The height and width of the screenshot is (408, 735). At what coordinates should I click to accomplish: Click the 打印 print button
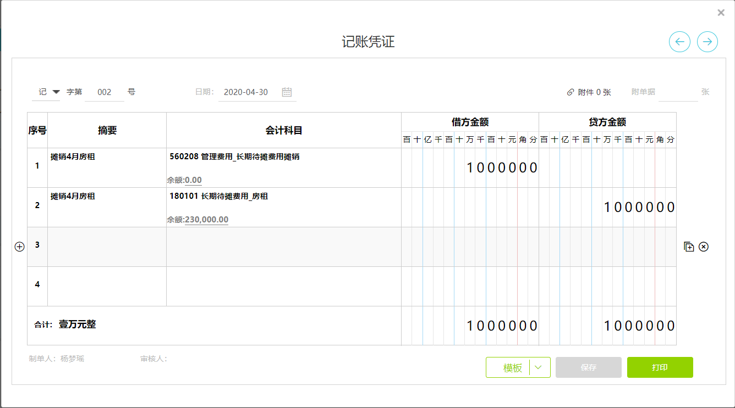[x=660, y=367]
